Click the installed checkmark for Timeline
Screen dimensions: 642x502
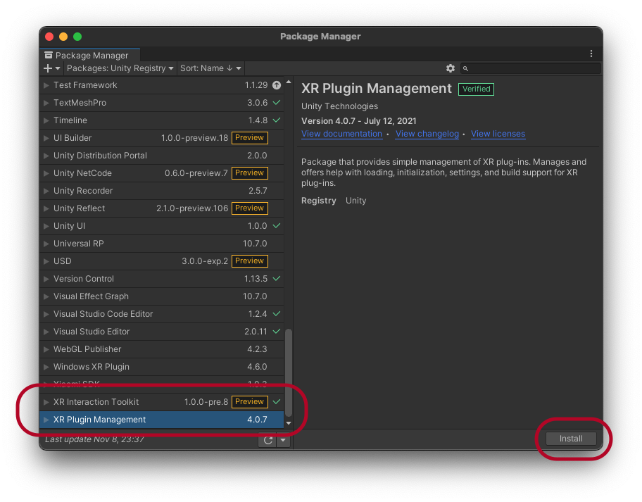coord(277,120)
